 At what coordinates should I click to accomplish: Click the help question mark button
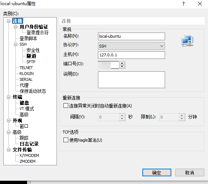[183, 4]
